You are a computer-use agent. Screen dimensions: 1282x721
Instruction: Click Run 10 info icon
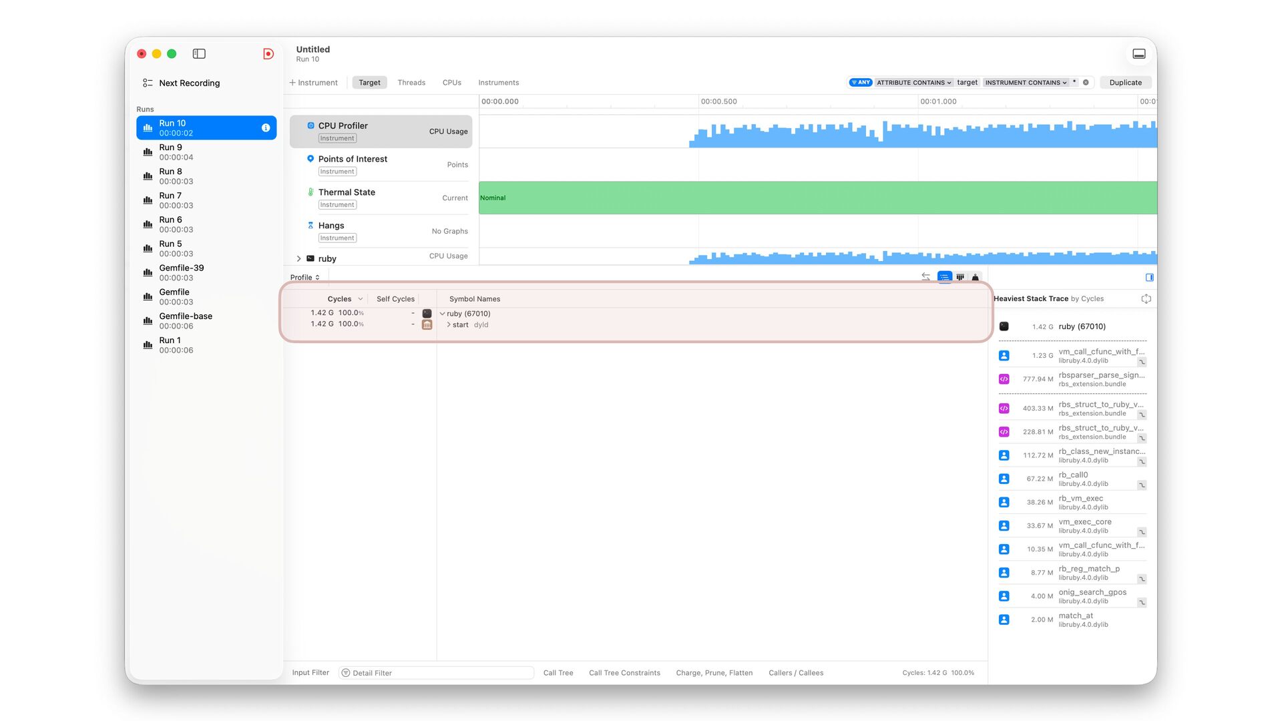(266, 128)
